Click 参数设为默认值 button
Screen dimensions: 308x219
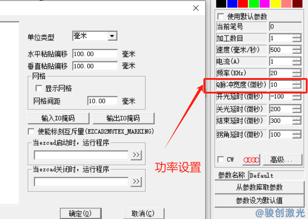point(259,201)
